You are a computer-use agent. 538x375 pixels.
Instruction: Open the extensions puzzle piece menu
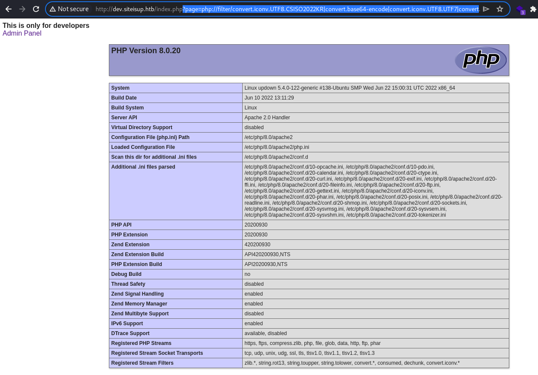(x=533, y=9)
